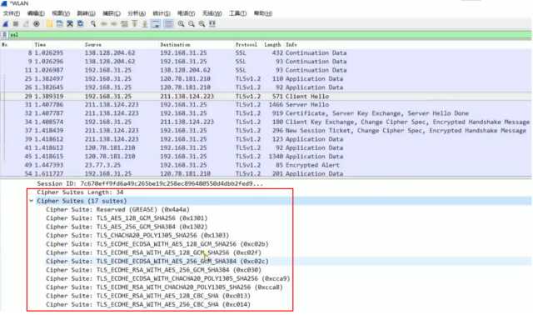Jump to the first packet
Screen dimensions: 533x315
tap(135, 24)
